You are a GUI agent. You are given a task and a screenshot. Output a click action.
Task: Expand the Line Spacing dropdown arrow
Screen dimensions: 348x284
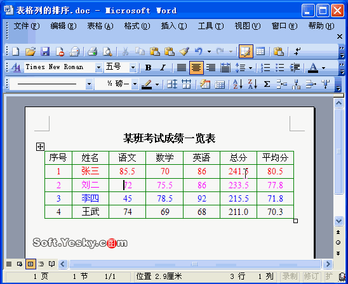point(250,68)
